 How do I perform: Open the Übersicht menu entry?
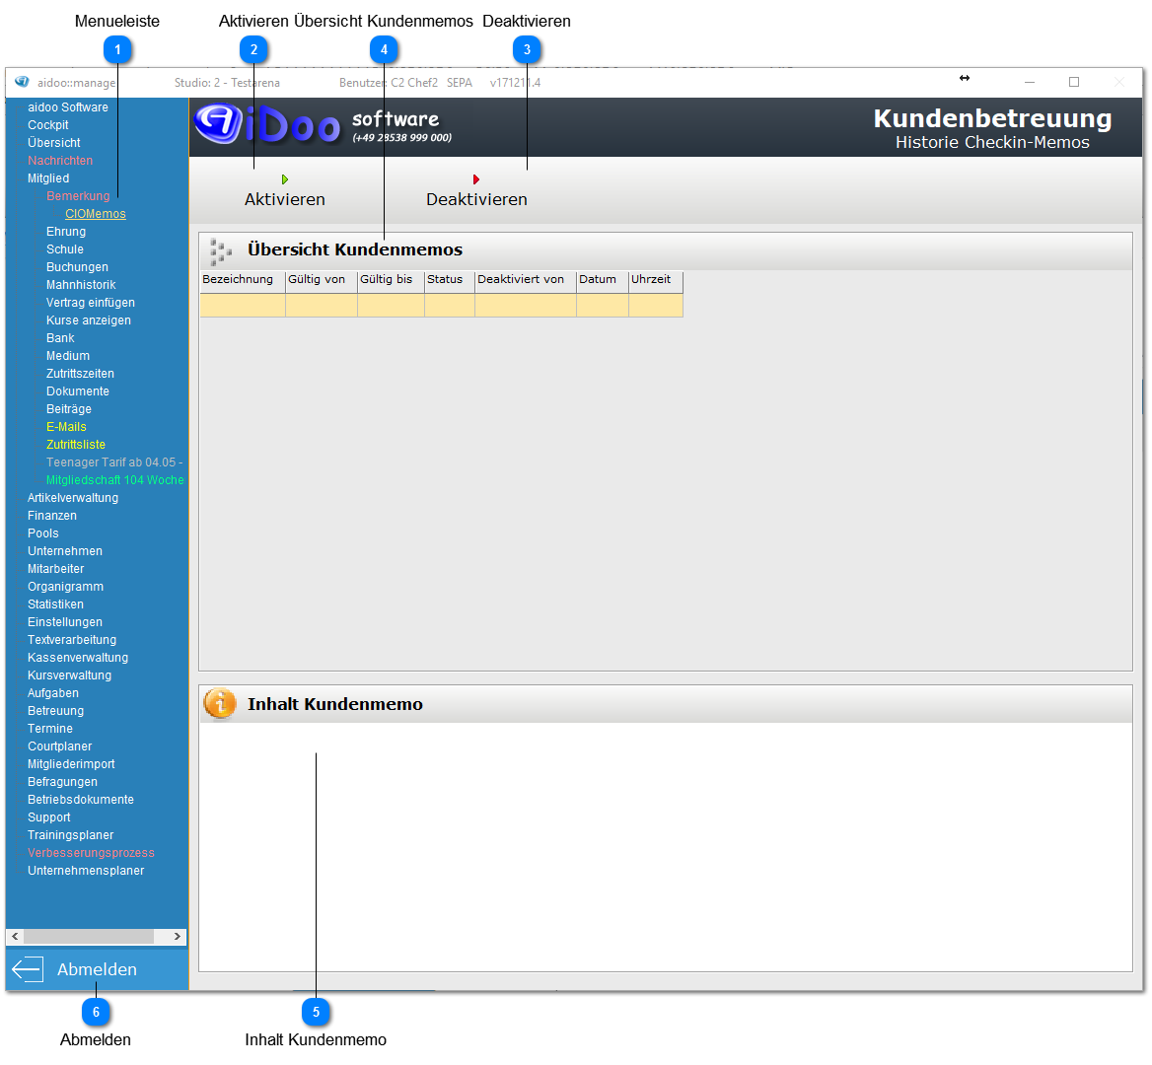(x=53, y=142)
